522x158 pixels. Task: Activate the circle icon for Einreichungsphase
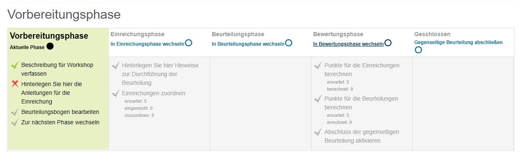coord(188,43)
